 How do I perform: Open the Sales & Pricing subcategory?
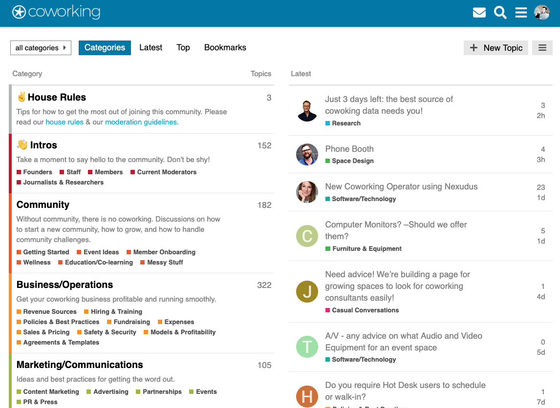pos(43,332)
